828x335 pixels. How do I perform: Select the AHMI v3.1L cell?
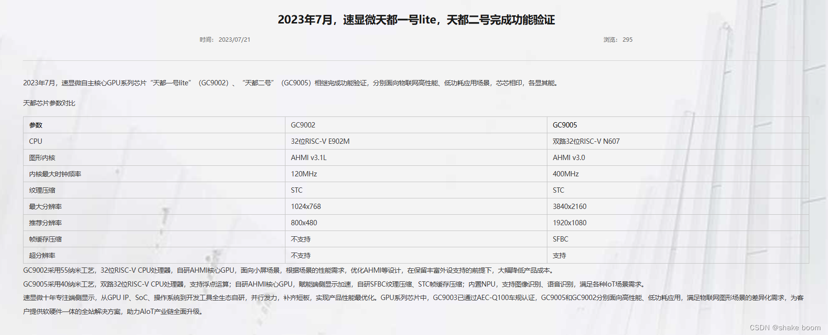click(416, 158)
